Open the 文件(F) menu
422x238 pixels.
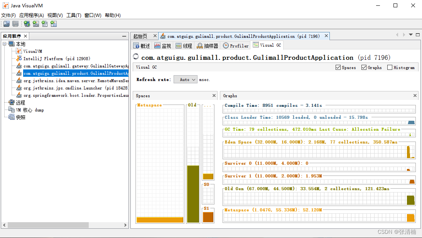click(x=8, y=15)
